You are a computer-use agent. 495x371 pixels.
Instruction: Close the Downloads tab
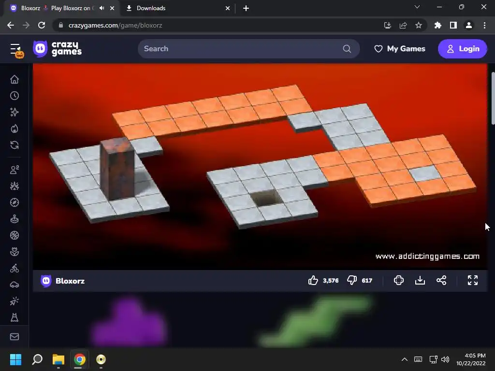228,9
